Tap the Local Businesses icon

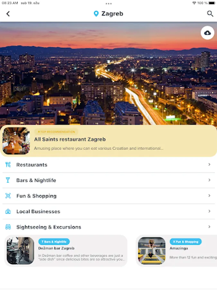tap(8, 211)
